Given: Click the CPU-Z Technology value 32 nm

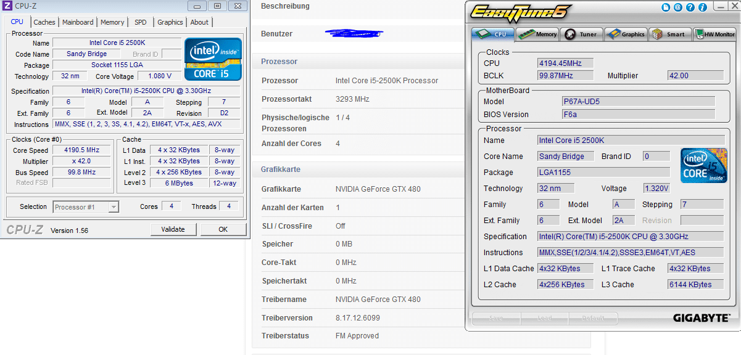Looking at the screenshot, I should pyautogui.click(x=70, y=76).
